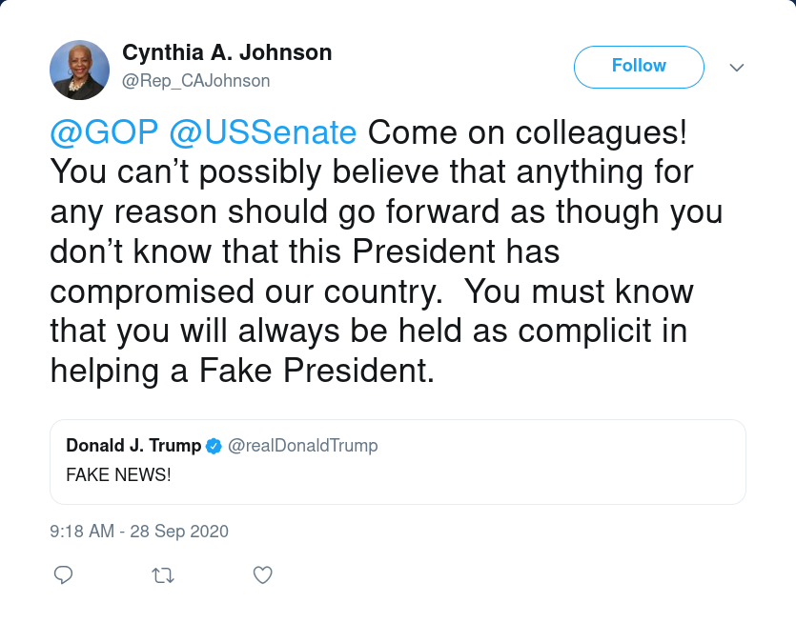This screenshot has width=796, height=623.
Task: Open the @USSenate mention link
Action: (x=263, y=133)
